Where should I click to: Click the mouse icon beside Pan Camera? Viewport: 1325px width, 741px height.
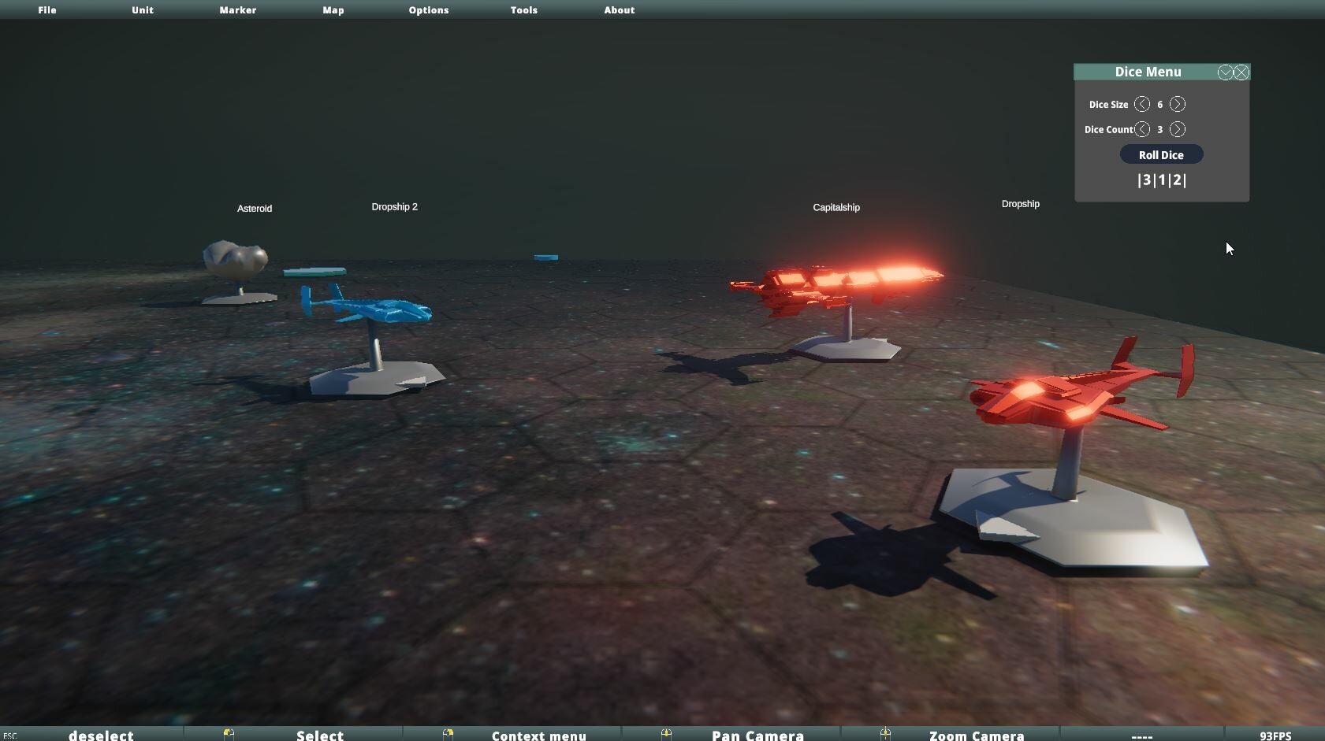click(668, 734)
